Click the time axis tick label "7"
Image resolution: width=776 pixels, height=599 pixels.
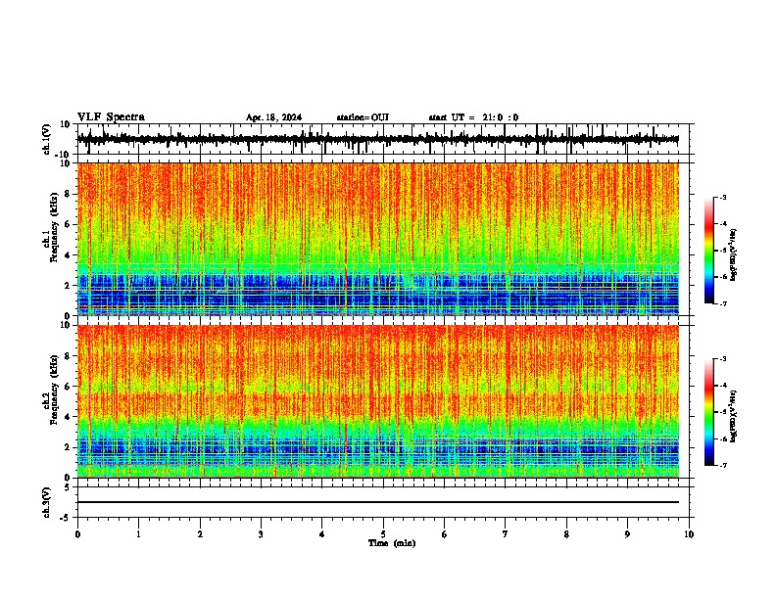(x=506, y=534)
